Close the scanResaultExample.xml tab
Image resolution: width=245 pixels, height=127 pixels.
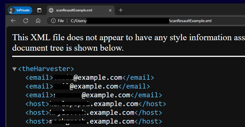[110, 10]
